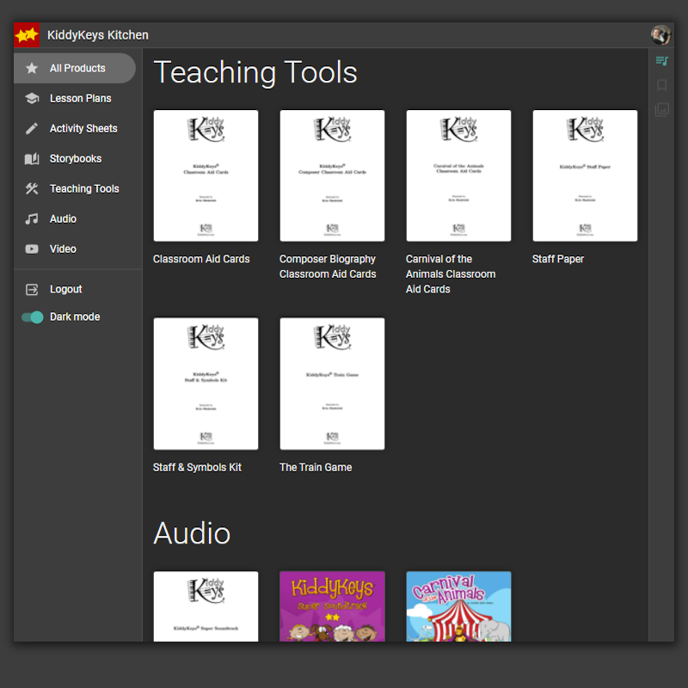
Task: Click Carnival of the Animals Classroom Aid Cards title
Action: (451, 274)
